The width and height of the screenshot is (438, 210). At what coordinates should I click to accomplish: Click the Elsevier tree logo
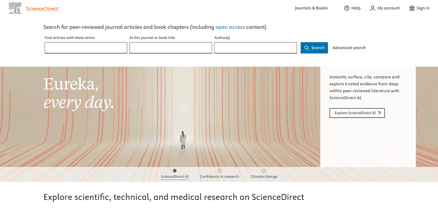(15, 8)
